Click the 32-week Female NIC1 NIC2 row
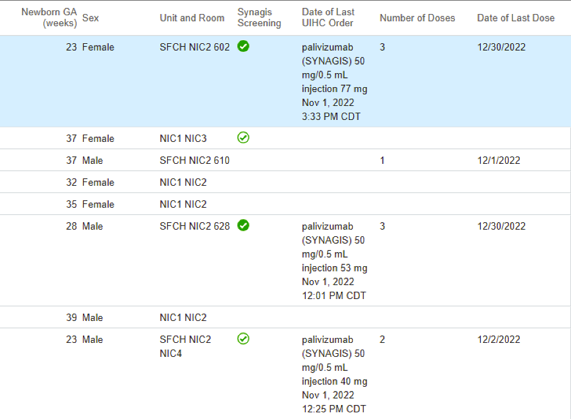This screenshot has height=419, width=571. (x=183, y=182)
